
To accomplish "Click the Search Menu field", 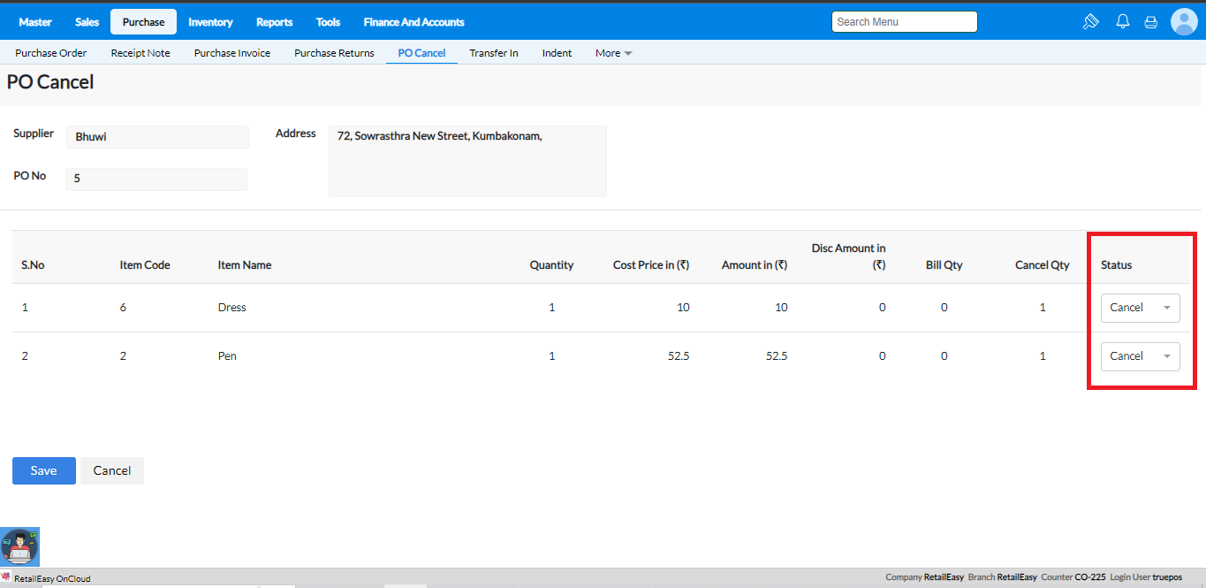I will [904, 22].
